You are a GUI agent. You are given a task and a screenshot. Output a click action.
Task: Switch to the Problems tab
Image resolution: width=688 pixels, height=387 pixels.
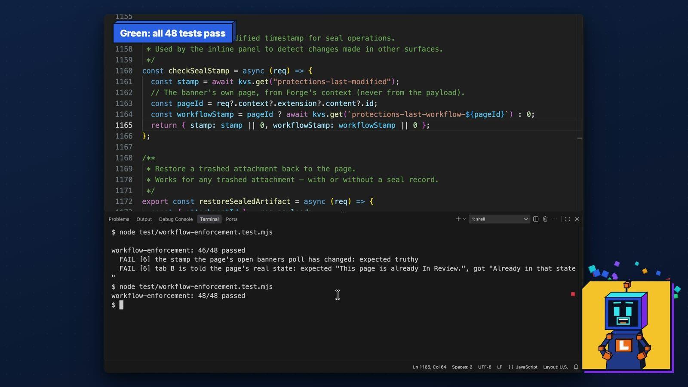click(119, 219)
